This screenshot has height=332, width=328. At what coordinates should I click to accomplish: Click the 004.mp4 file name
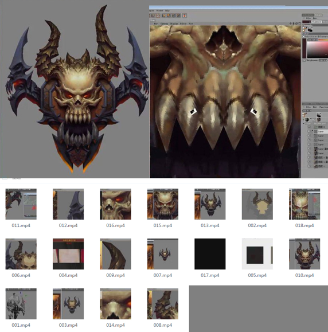tap(68, 275)
